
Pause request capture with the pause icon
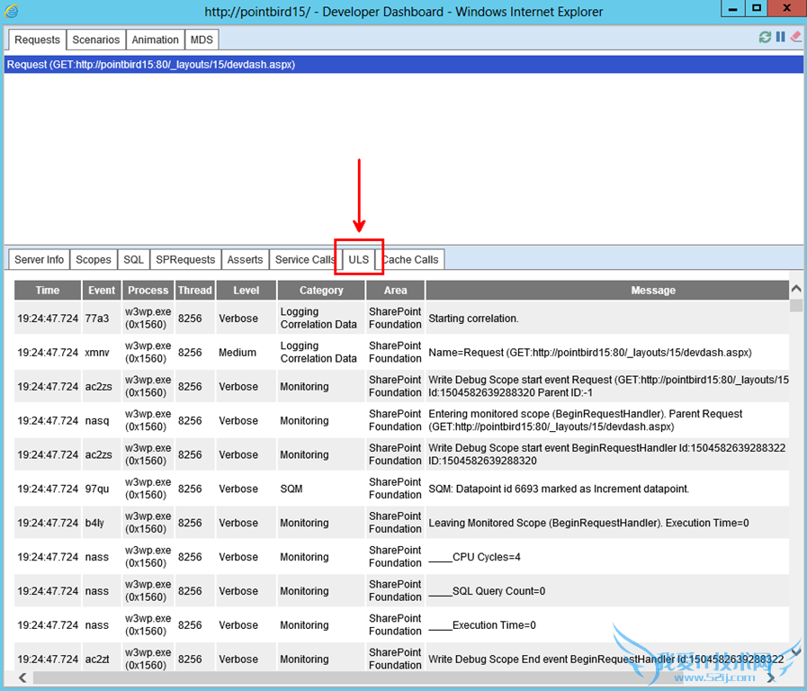(780, 38)
